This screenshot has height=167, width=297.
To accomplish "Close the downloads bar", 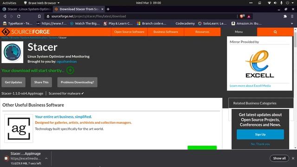I will 293,158.
